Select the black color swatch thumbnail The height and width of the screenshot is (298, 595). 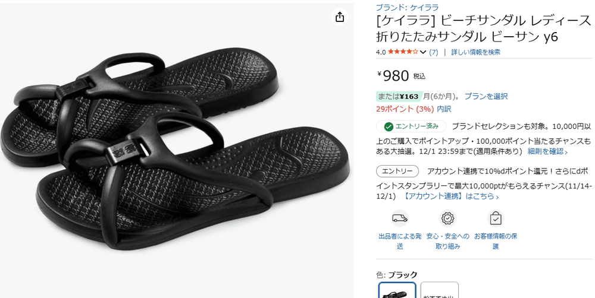[x=397, y=290]
